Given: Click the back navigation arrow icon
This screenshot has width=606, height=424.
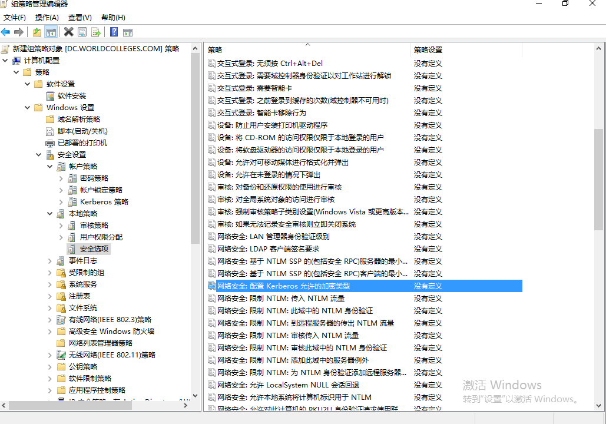Looking at the screenshot, I should (5, 32).
